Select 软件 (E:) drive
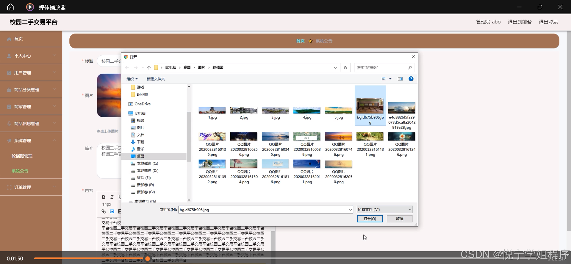This screenshot has height=264, width=571. (141, 178)
